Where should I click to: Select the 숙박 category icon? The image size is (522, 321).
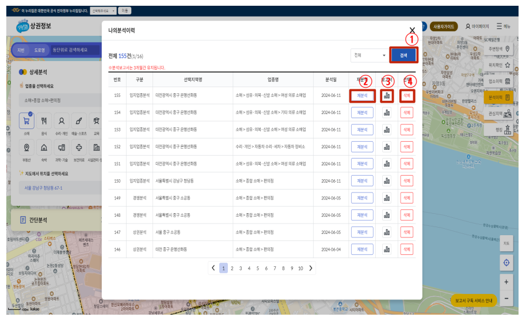click(x=44, y=148)
